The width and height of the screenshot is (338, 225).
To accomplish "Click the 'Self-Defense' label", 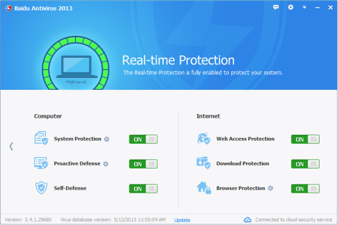I will tap(70, 188).
